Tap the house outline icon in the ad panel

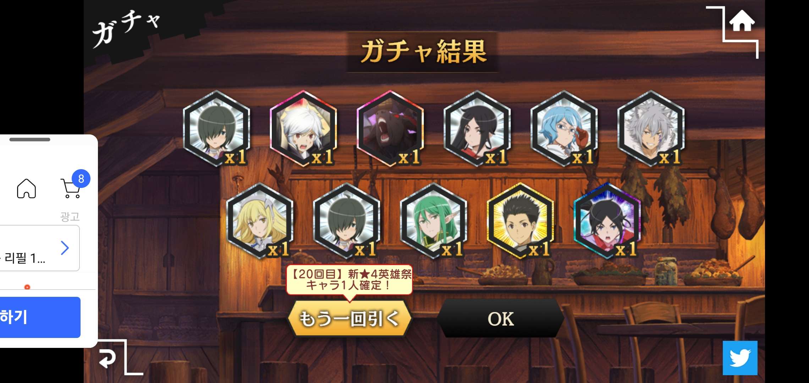point(27,188)
